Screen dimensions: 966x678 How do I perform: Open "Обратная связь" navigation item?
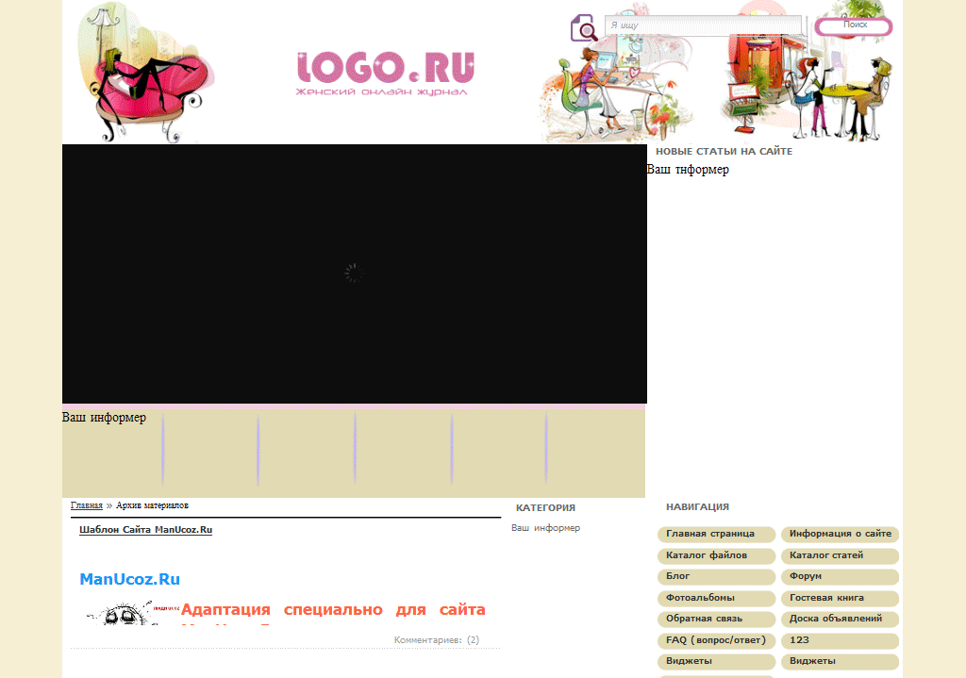pyautogui.click(x=716, y=619)
